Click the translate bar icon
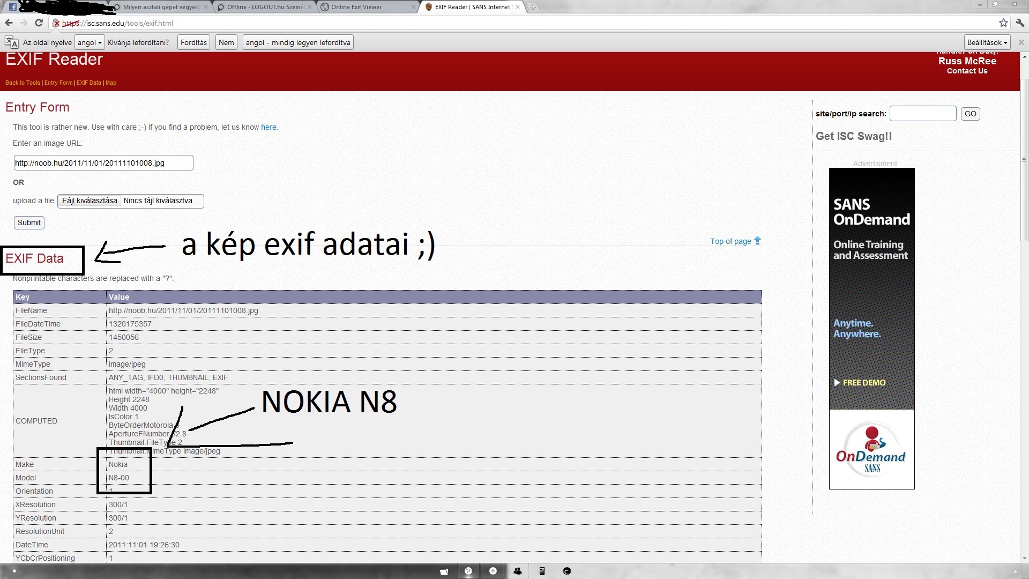This screenshot has width=1029, height=579. point(11,42)
